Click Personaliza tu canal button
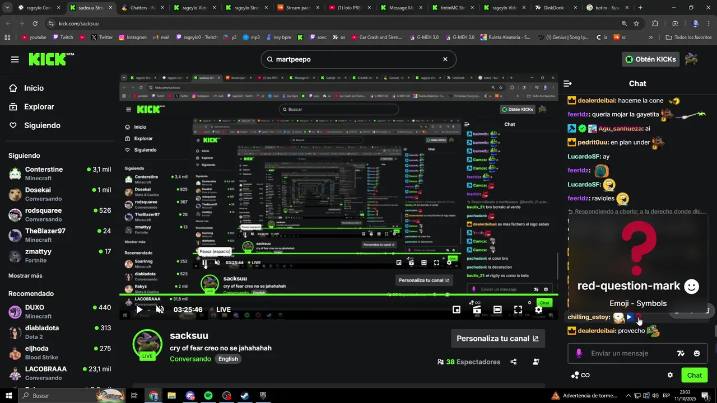This screenshot has width=717, height=403. (497, 339)
